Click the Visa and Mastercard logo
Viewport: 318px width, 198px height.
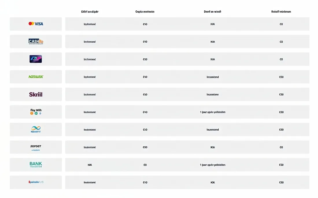36,24
